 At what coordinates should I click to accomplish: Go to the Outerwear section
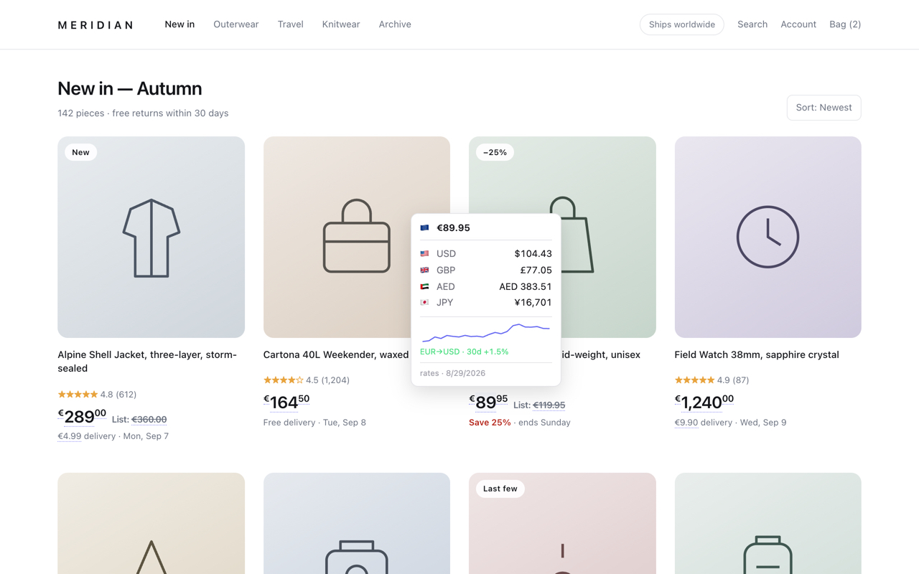236,24
